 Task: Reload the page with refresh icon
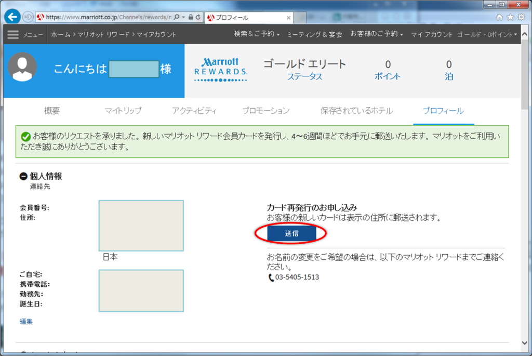198,17
